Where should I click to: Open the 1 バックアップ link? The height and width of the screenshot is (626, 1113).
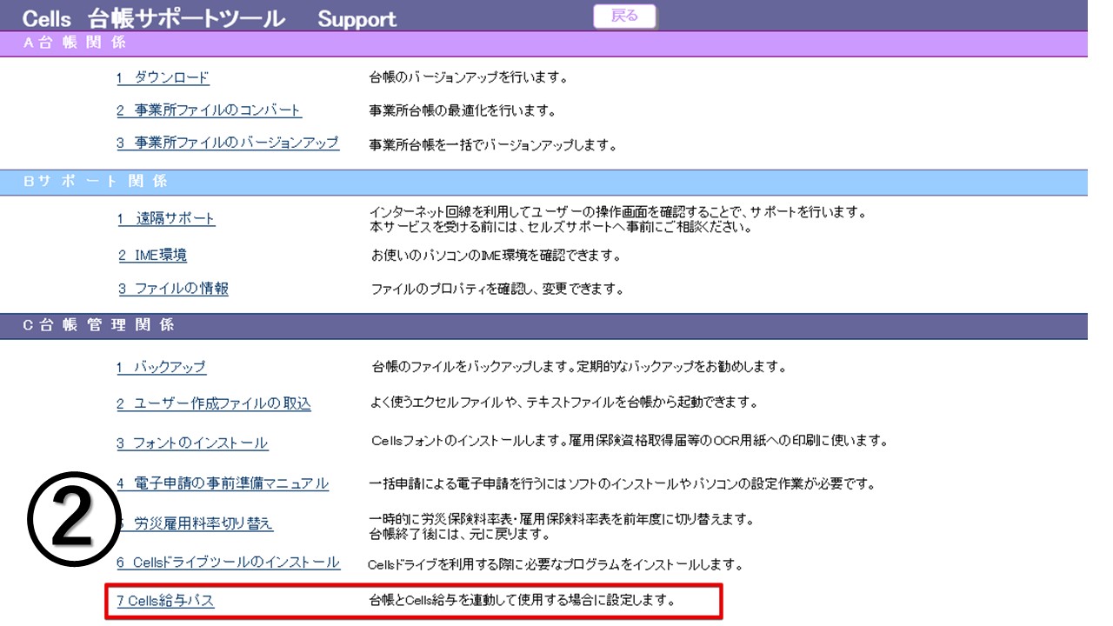(x=161, y=368)
